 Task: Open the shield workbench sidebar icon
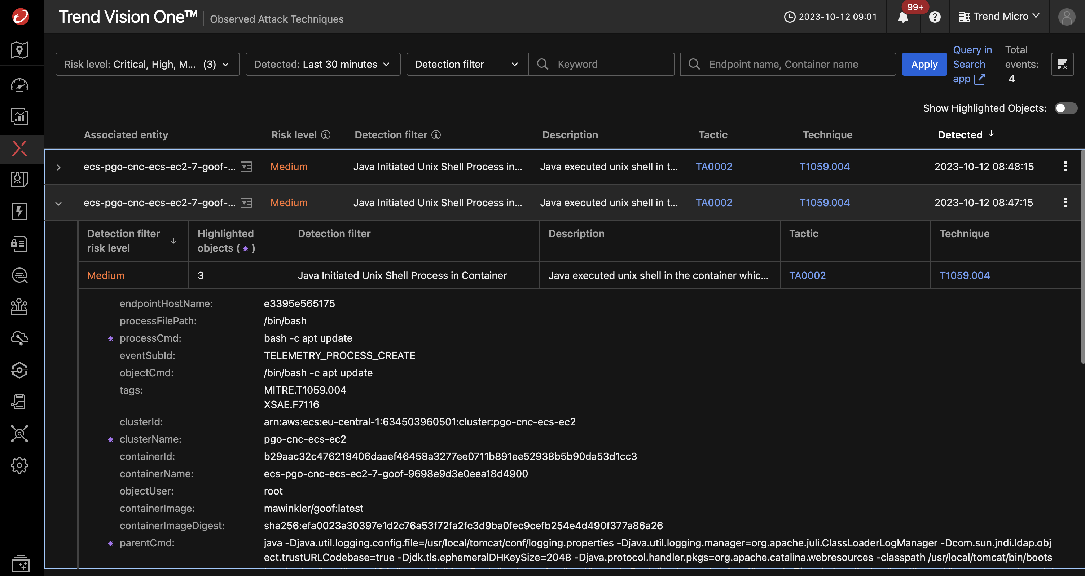click(19, 180)
